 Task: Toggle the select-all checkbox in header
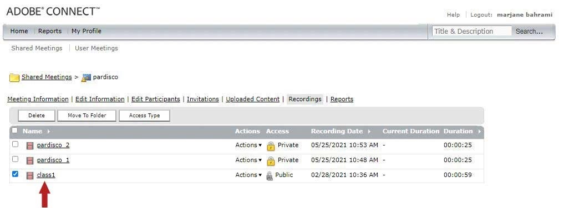[x=15, y=130]
